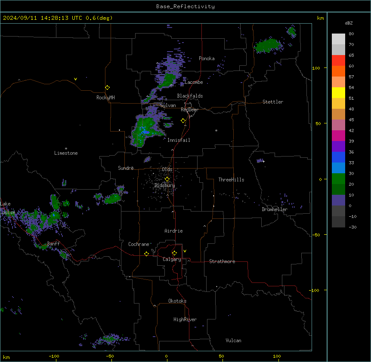Click the Innisfail city label
Image resolution: width=371 pixels, height=362 pixels.
(x=179, y=140)
